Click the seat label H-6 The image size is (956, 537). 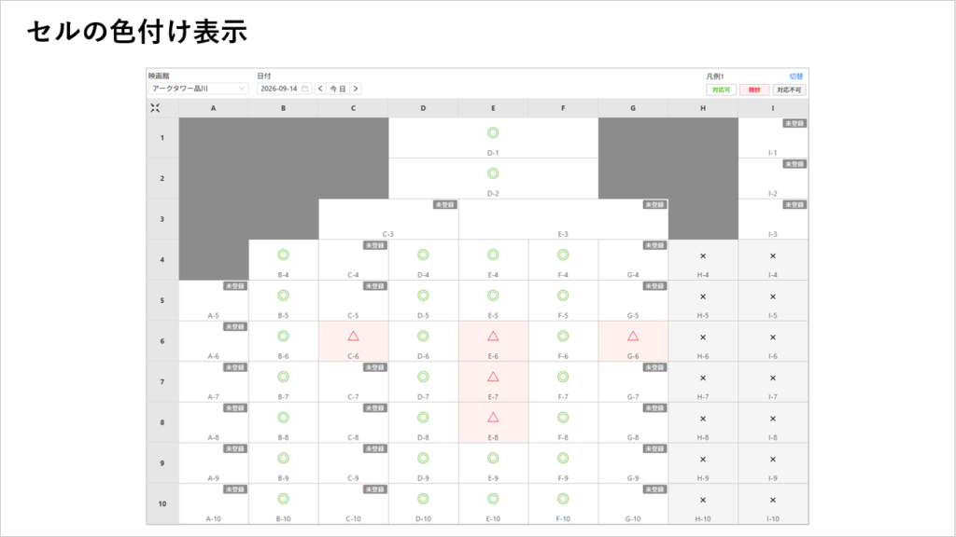point(703,357)
